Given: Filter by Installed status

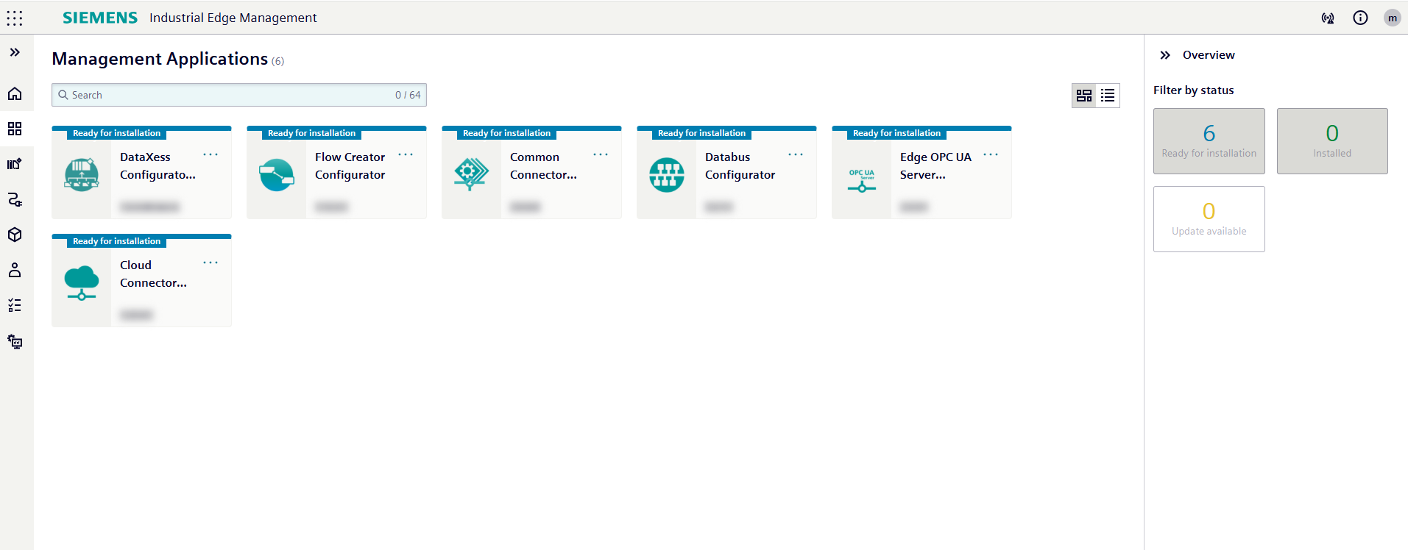Looking at the screenshot, I should click(1332, 141).
